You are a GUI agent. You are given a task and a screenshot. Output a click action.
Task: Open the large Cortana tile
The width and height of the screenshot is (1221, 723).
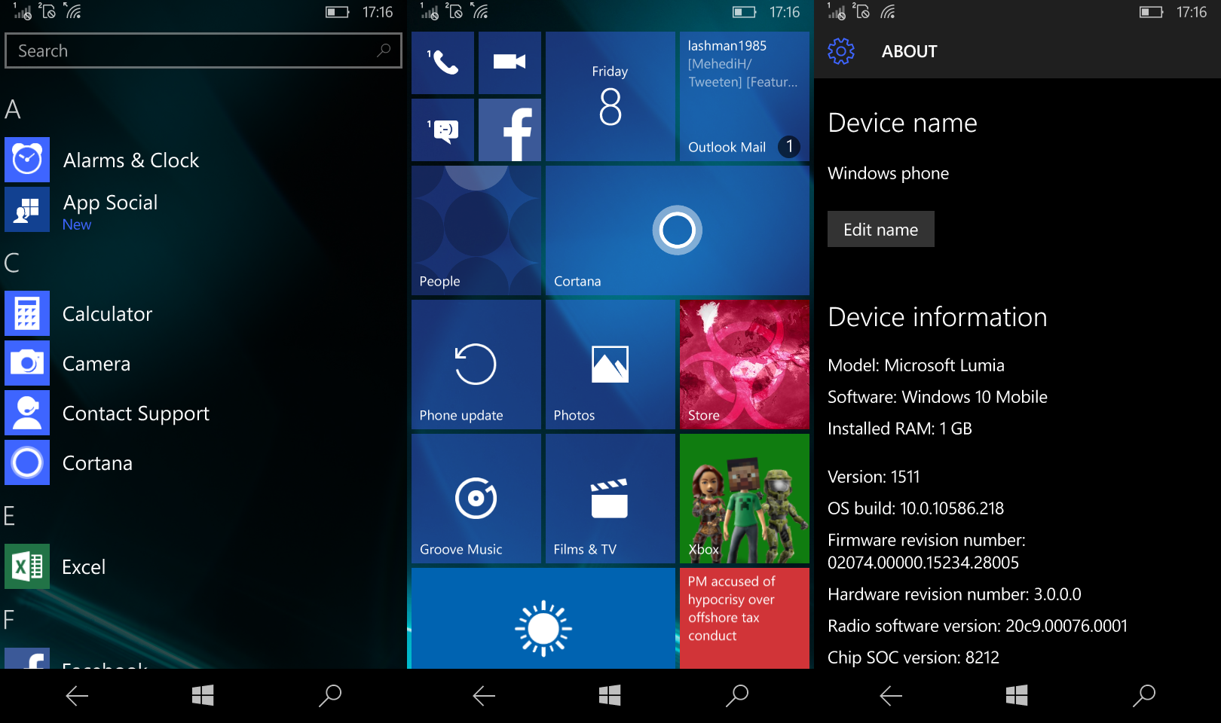click(x=677, y=230)
